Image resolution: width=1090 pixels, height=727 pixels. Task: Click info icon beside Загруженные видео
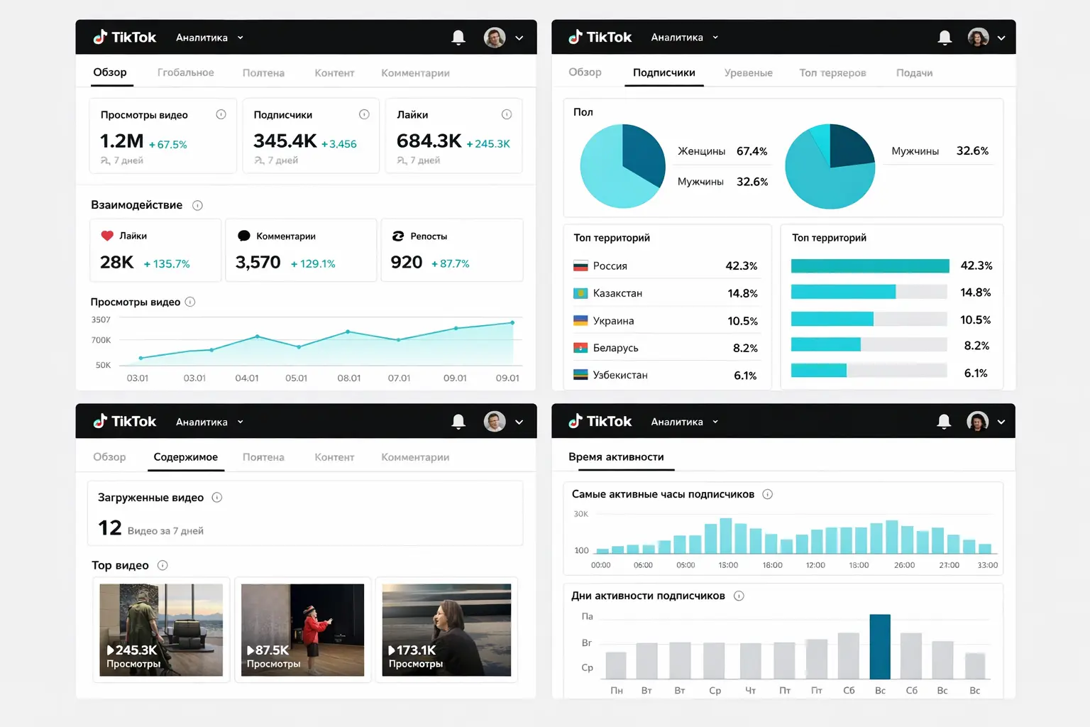click(x=217, y=498)
